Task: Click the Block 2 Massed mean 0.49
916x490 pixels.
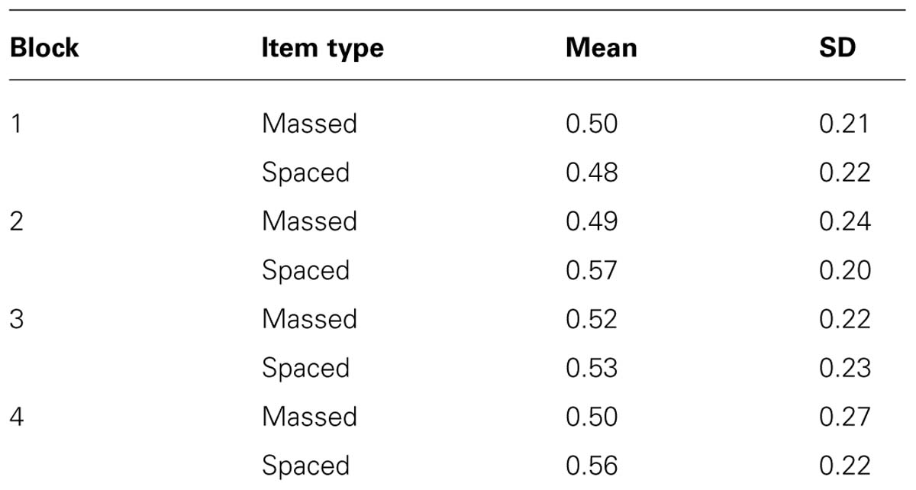Action: tap(592, 221)
